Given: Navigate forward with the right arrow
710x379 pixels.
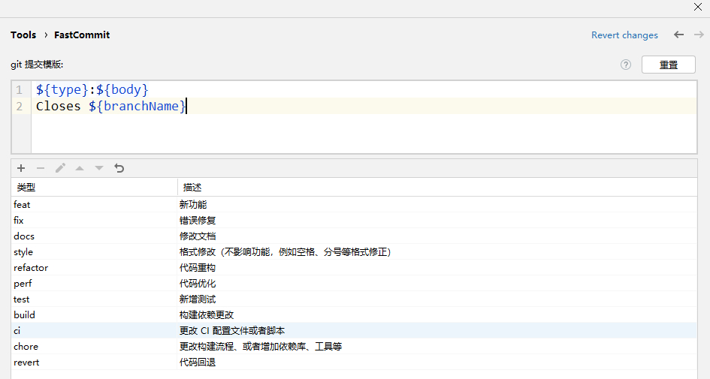Looking at the screenshot, I should [x=699, y=35].
